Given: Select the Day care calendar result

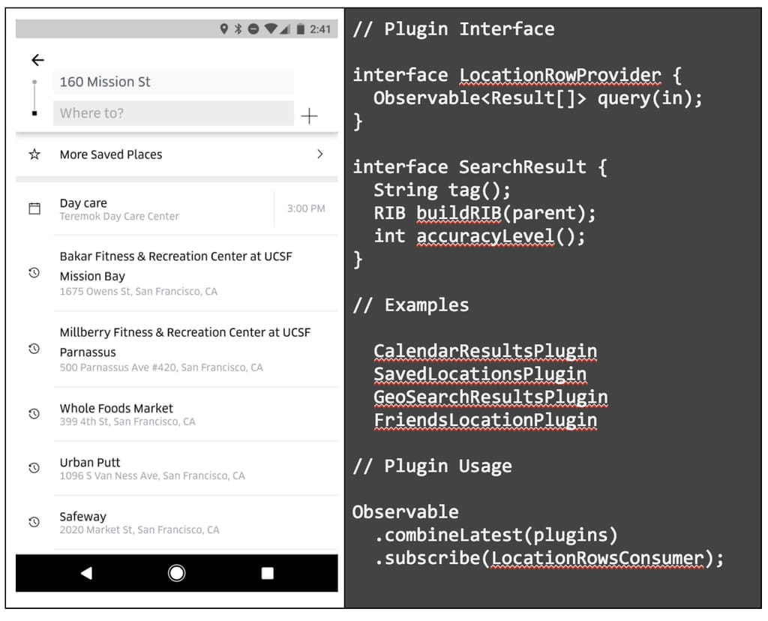Looking at the screenshot, I should (176, 209).
